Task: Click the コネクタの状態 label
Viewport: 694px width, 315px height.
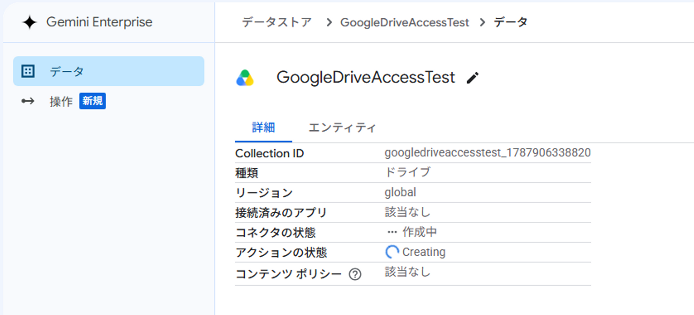Action: point(275,233)
